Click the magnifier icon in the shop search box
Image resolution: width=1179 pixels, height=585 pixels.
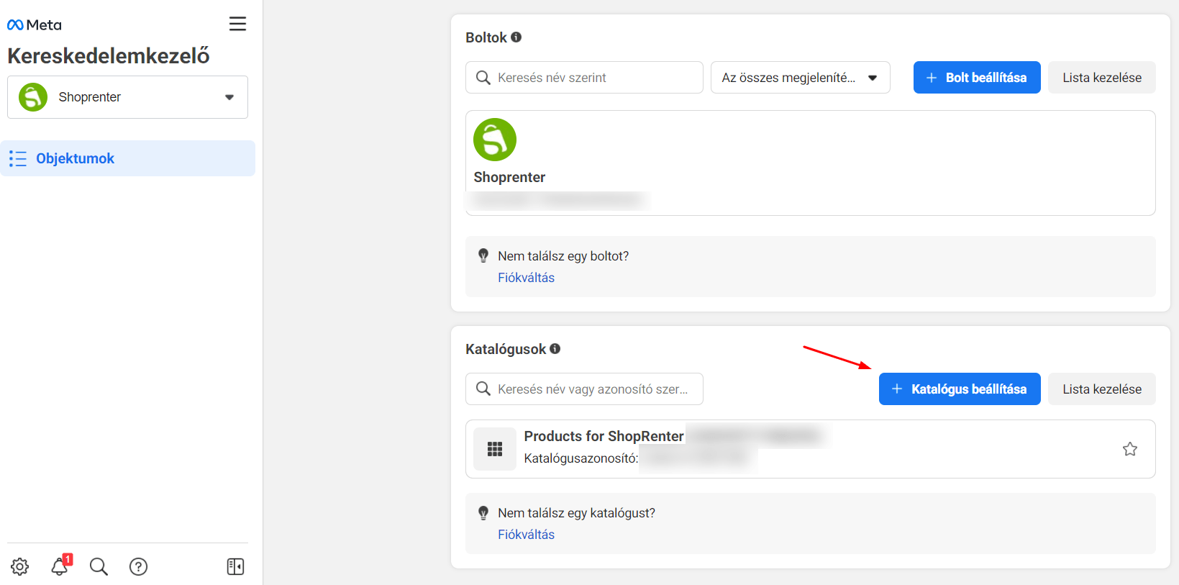click(483, 77)
